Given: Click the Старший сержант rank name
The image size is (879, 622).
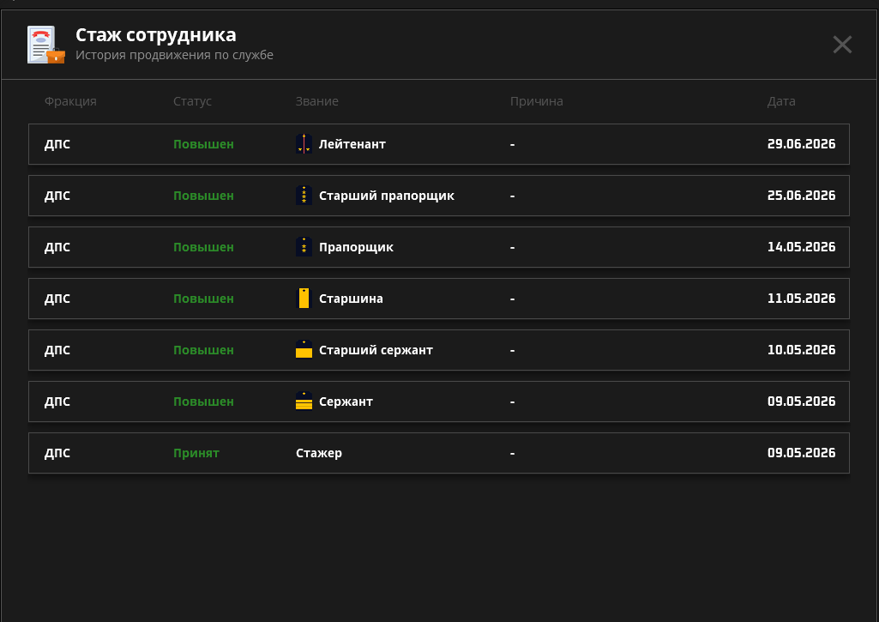Looking at the screenshot, I should (376, 350).
